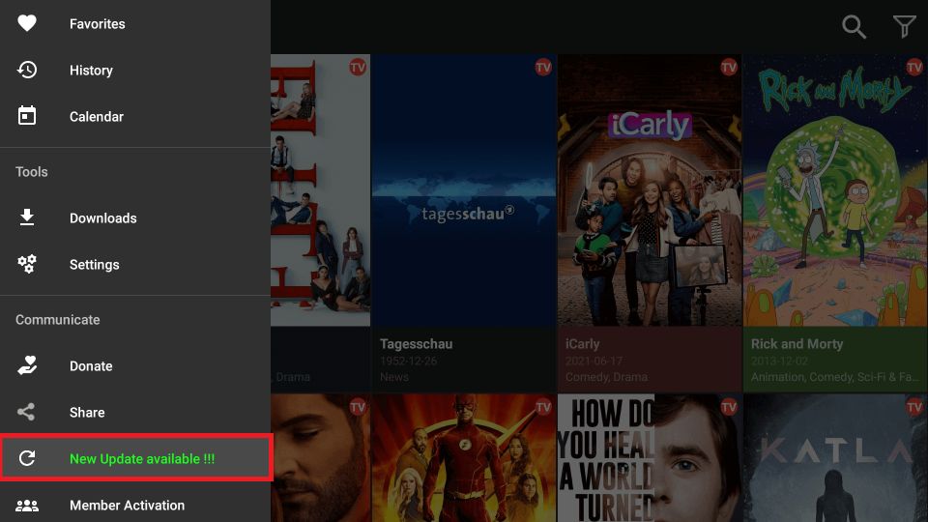Click the Tagesschau title text
Image resolution: width=928 pixels, height=522 pixels.
pos(416,344)
